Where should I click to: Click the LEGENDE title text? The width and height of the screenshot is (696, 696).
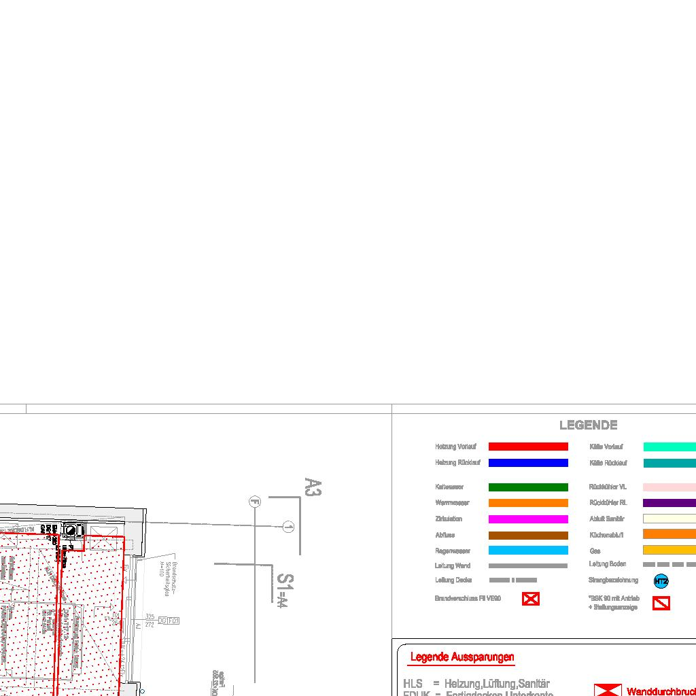588,425
